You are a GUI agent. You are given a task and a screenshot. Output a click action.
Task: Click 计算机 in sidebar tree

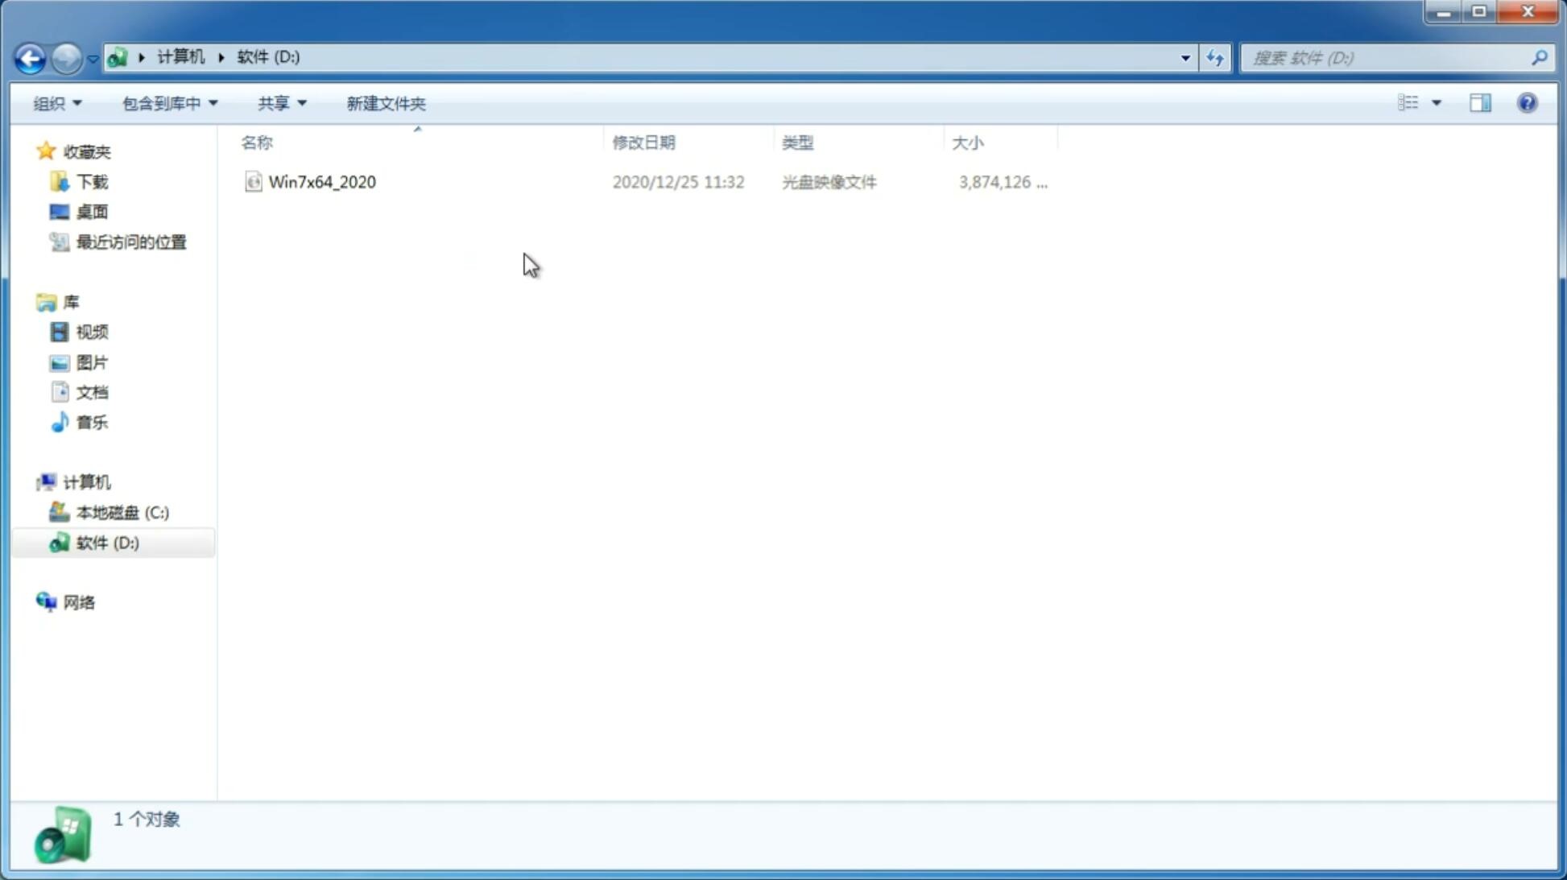(x=87, y=482)
